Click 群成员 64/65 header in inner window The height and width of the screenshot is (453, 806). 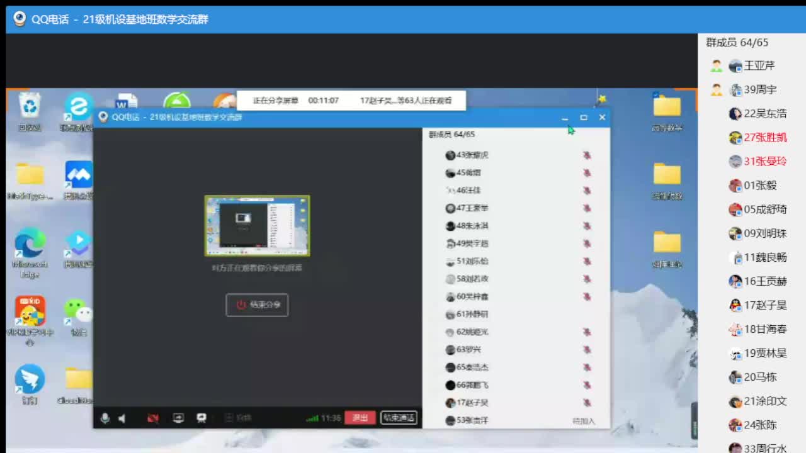coord(451,134)
